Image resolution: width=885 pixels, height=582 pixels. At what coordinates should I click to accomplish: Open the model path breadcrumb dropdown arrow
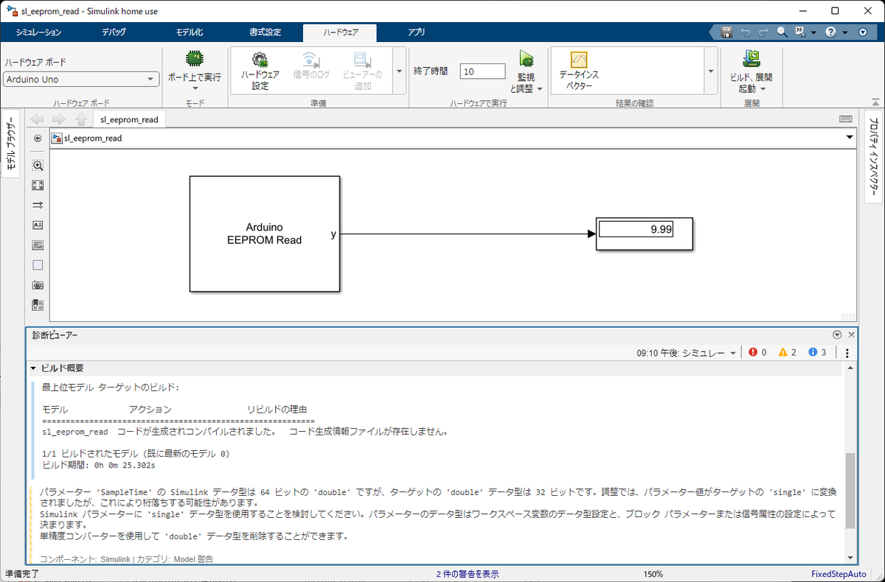pos(850,138)
